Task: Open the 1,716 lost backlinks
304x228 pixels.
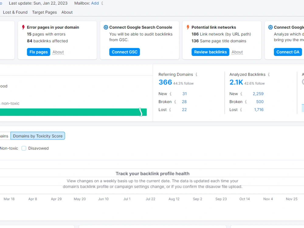Action: click(x=259, y=110)
